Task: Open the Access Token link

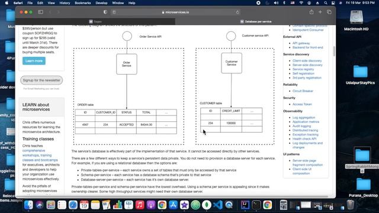Action: 302,104
